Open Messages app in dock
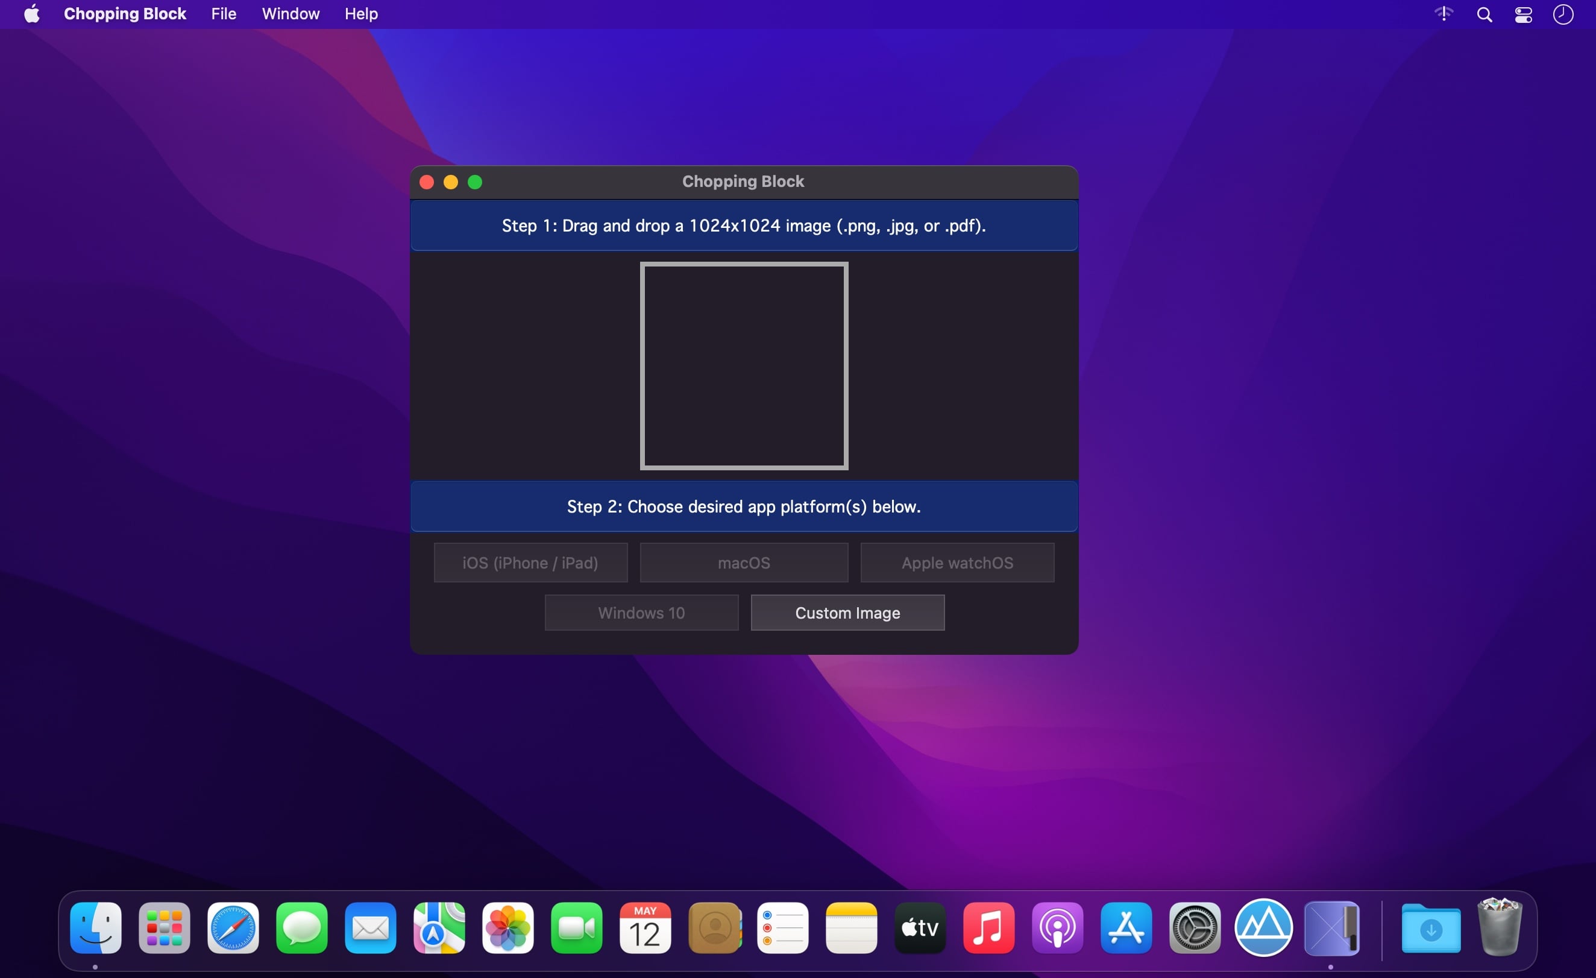Image resolution: width=1596 pixels, height=978 pixels. coord(301,927)
